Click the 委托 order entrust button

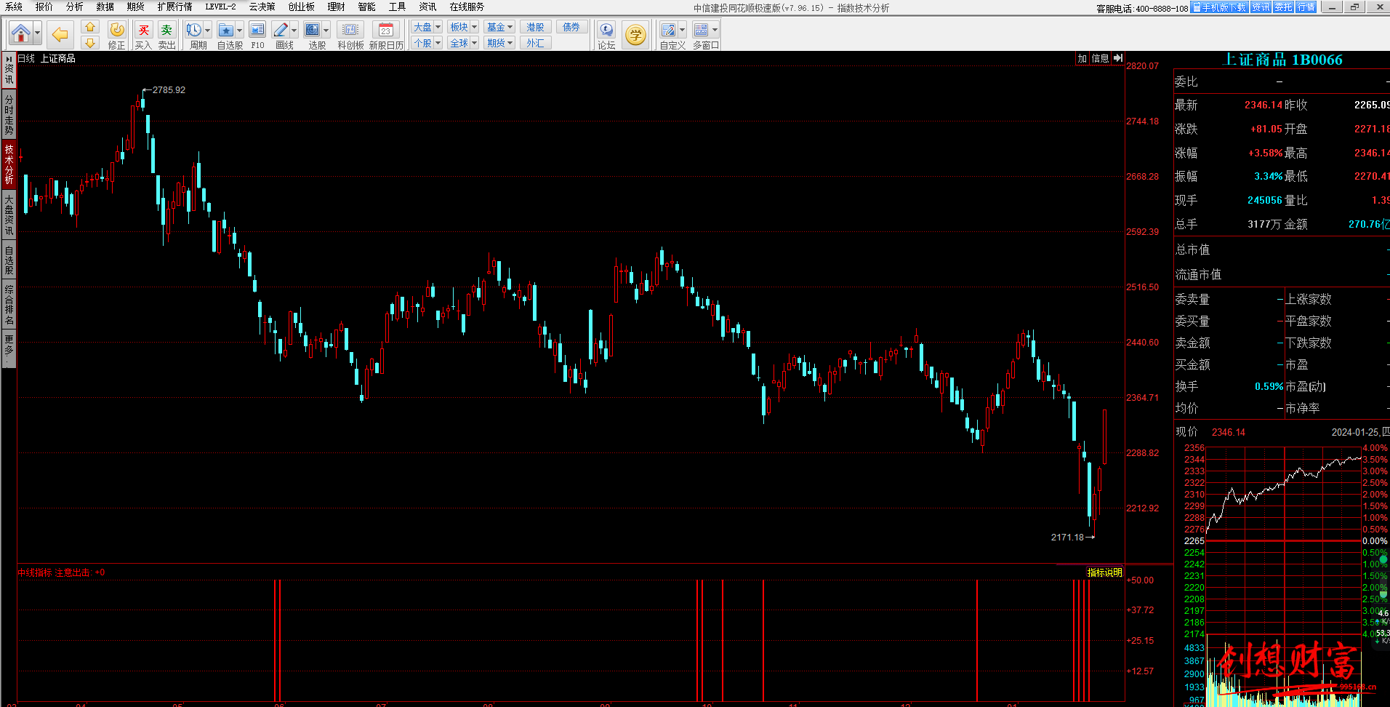1283,7
